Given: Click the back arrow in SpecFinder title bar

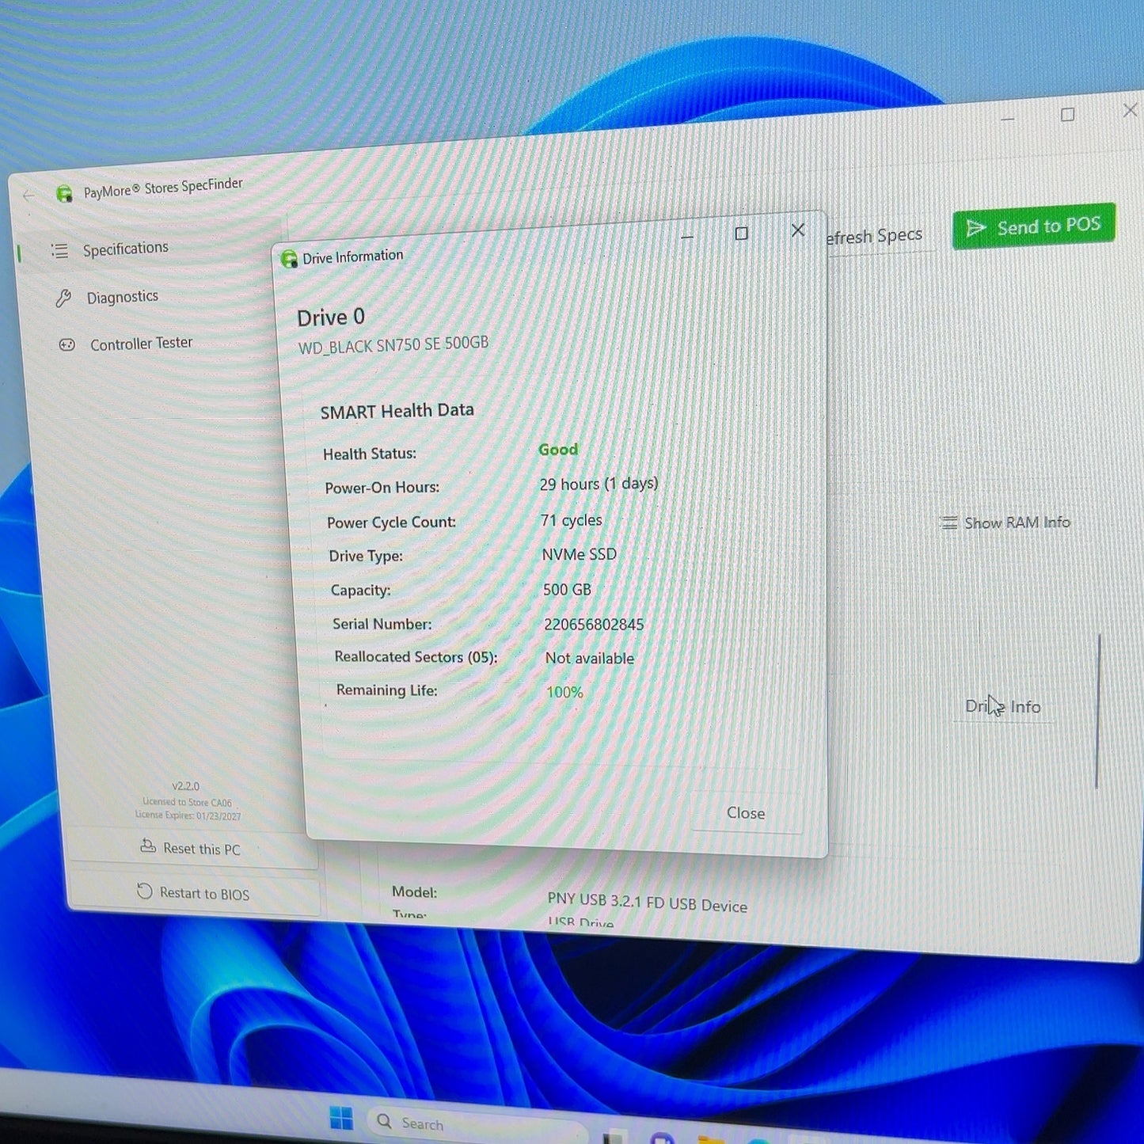Looking at the screenshot, I should (29, 195).
